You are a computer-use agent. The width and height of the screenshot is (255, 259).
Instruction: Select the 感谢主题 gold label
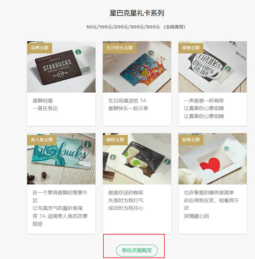coord(191,48)
